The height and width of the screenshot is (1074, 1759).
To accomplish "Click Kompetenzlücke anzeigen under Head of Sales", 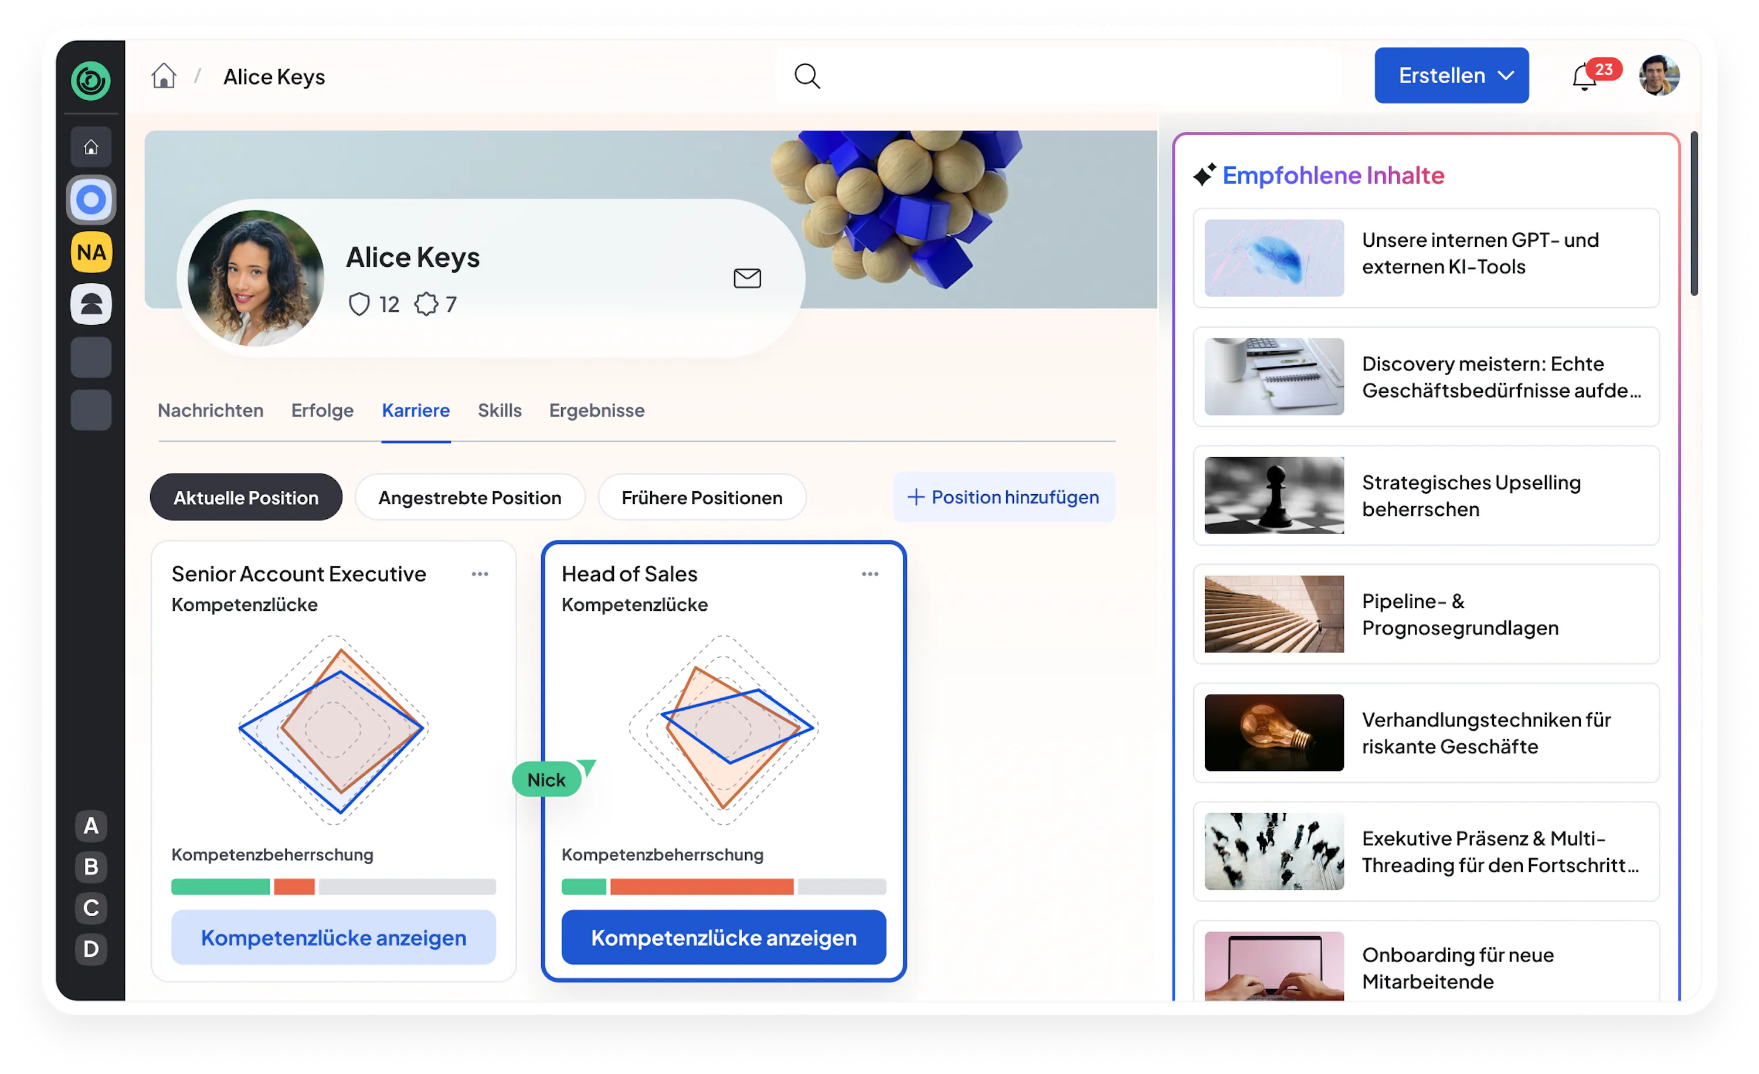I will click(723, 937).
